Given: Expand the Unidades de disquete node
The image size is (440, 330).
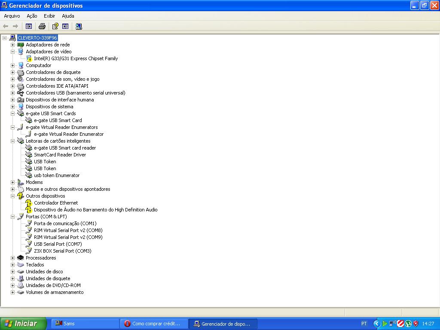Looking at the screenshot, I should click(12, 278).
